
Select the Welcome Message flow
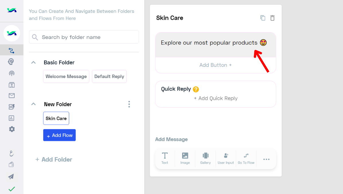(66, 76)
